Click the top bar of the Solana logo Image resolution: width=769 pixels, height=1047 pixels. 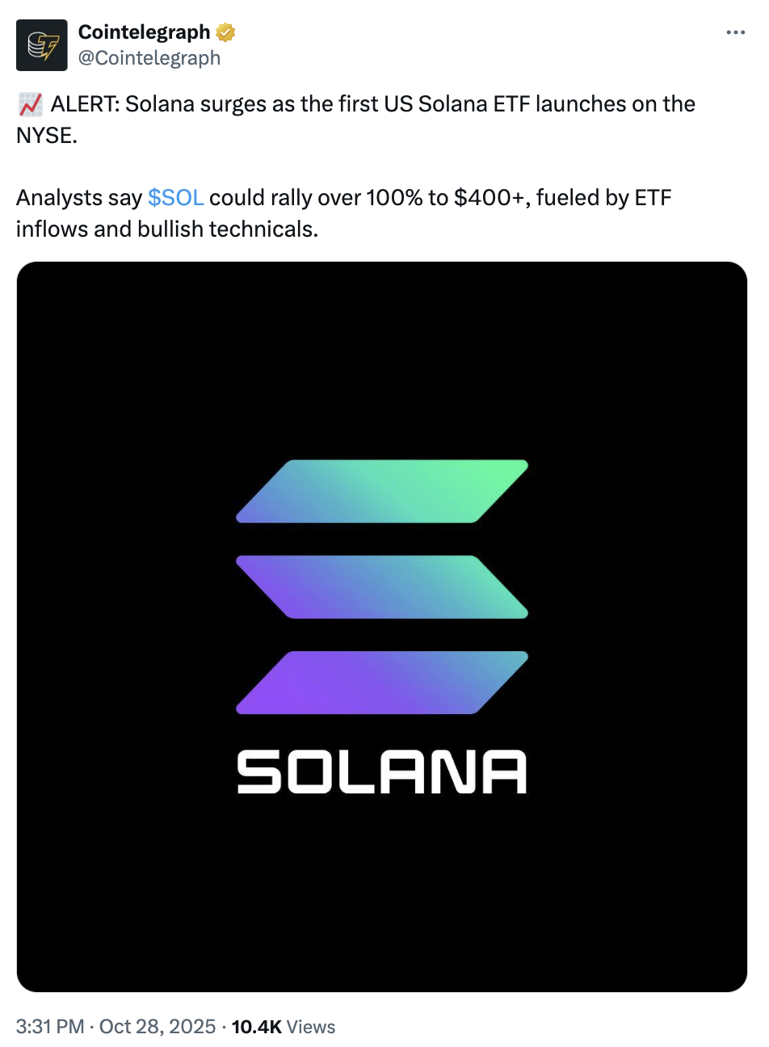click(382, 491)
